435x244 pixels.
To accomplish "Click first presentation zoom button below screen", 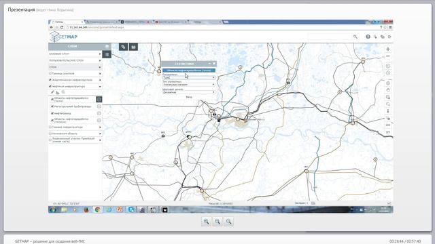I will [x=206, y=222].
